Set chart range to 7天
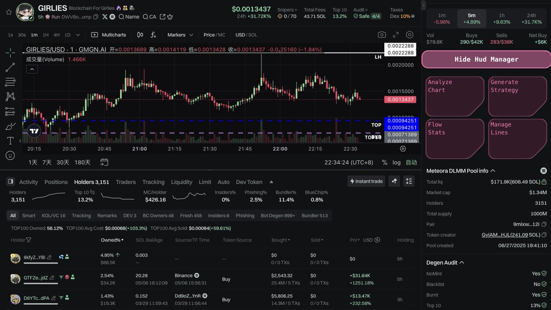The image size is (551, 310). pyautogui.click(x=47, y=162)
